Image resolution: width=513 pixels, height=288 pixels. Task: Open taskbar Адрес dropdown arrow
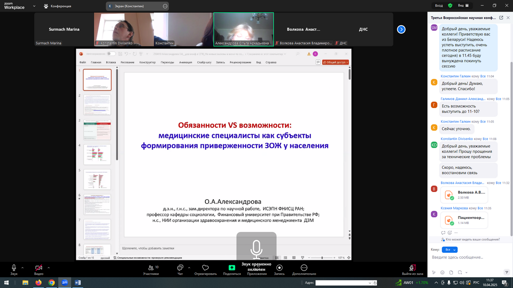(370, 283)
